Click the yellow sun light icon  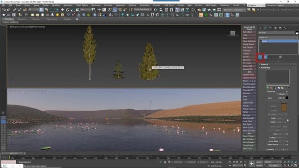click(x=57, y=15)
